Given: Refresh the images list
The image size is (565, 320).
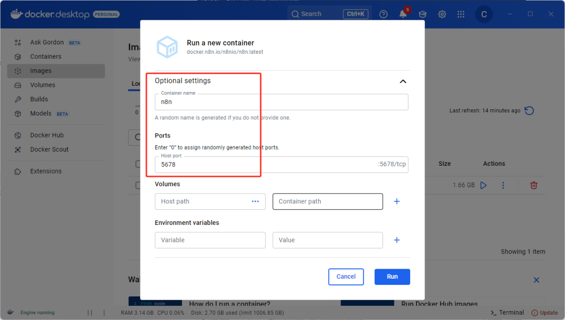Looking at the screenshot, I should pos(529,110).
